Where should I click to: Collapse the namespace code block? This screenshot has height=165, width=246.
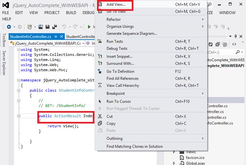(x=18, y=80)
